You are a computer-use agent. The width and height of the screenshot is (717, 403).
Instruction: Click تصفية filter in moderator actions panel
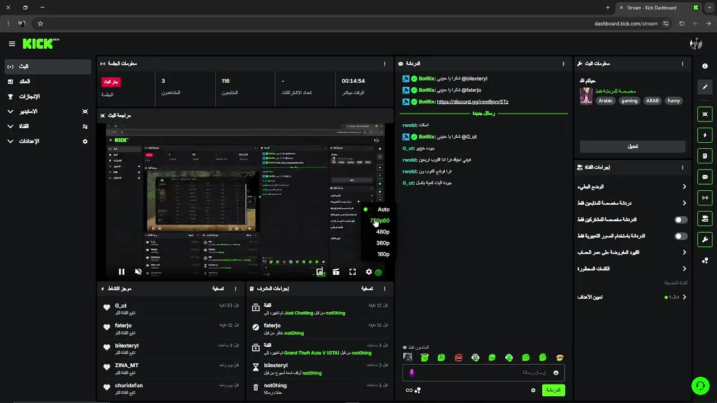click(x=367, y=289)
